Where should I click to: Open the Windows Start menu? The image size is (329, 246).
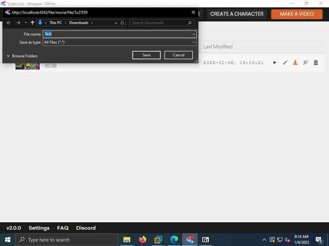8,240
